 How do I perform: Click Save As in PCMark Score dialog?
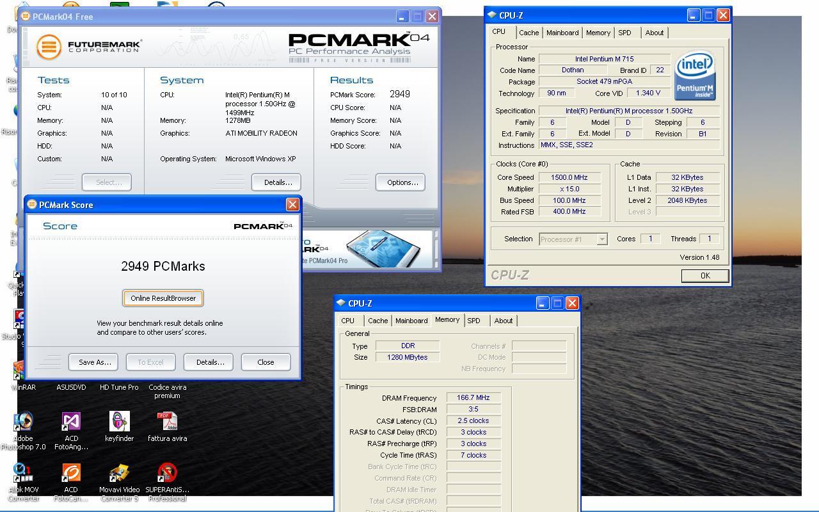[x=95, y=362]
